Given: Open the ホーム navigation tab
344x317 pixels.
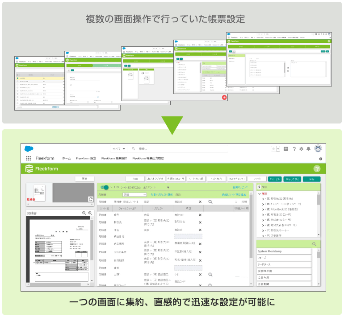Looking at the screenshot, I should coord(66,158).
